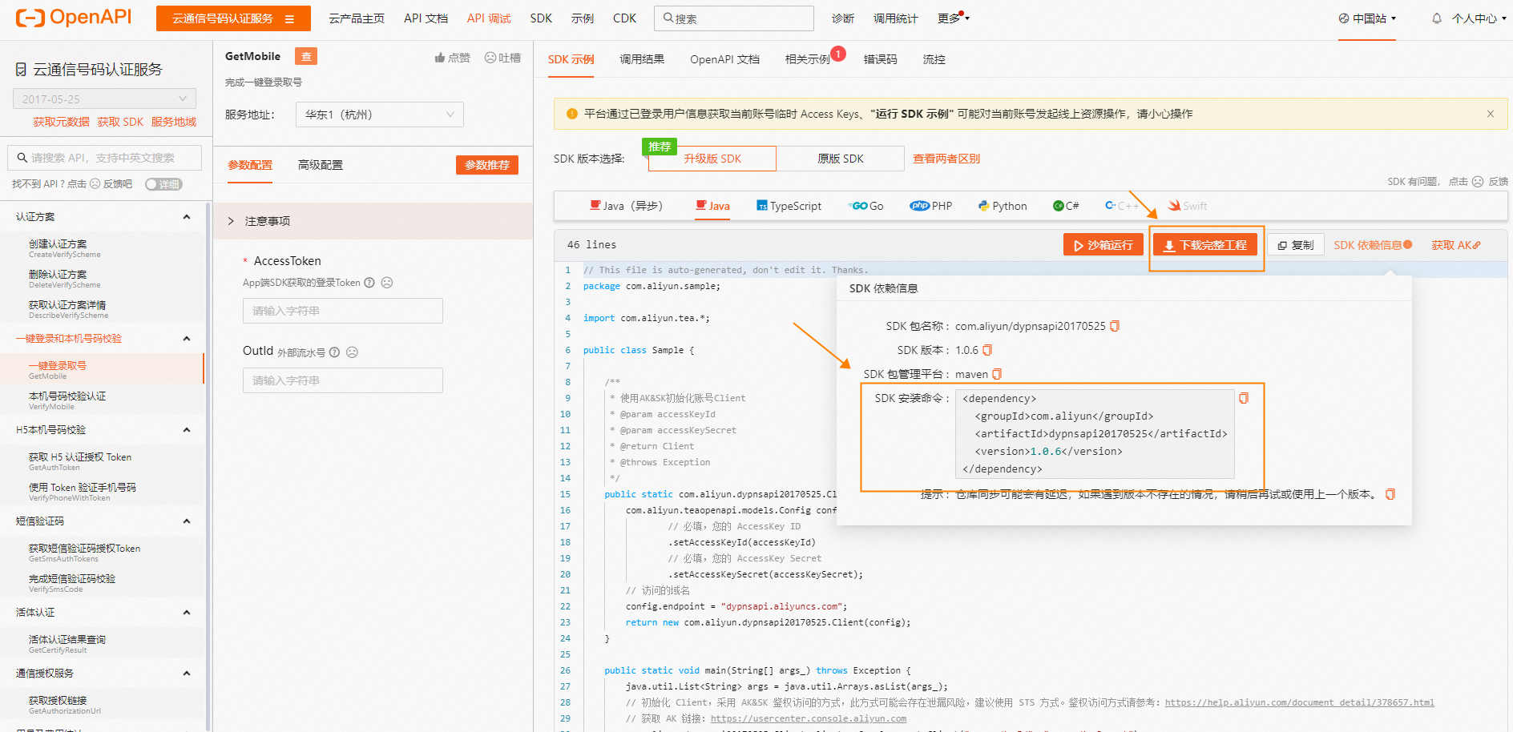Collapse the 活体认证 group
The height and width of the screenshot is (732, 1513).
click(187, 613)
